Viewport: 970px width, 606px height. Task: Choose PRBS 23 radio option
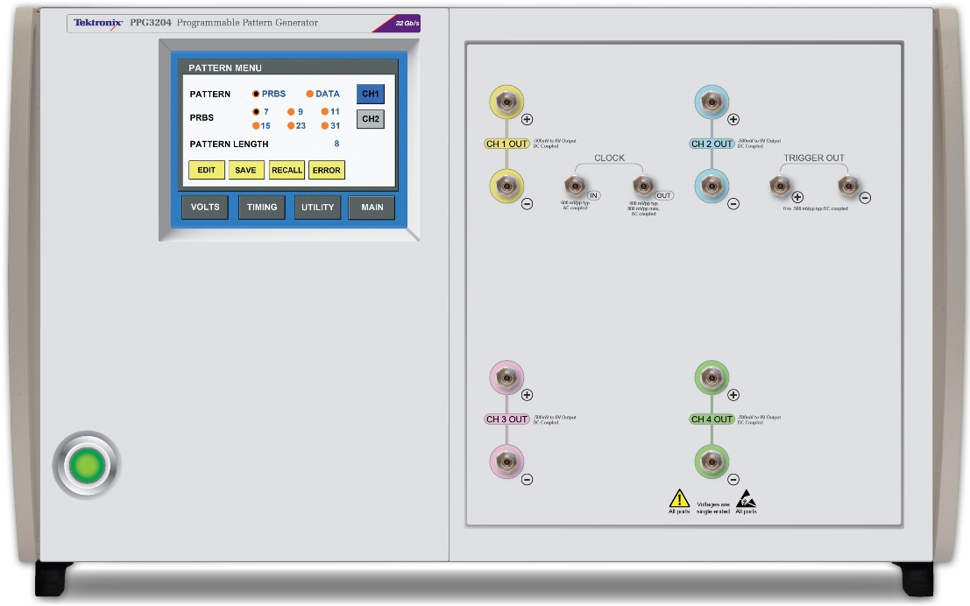(291, 126)
